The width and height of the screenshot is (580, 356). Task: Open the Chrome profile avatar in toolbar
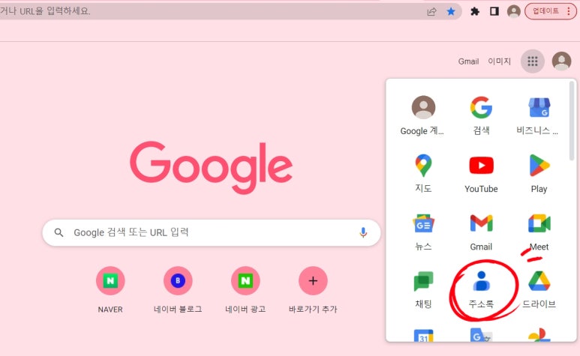click(x=514, y=11)
